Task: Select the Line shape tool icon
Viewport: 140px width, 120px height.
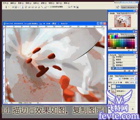Action: (42, 7)
